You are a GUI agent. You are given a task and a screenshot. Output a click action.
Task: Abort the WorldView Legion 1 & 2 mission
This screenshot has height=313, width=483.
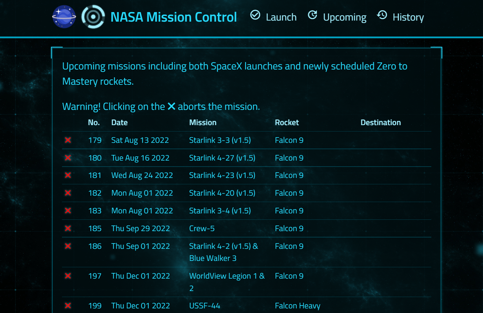68,276
